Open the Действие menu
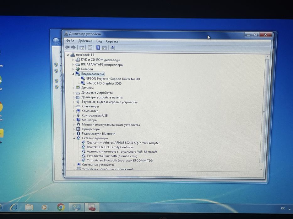Screen dimensions: 293x219 tap(85, 41)
